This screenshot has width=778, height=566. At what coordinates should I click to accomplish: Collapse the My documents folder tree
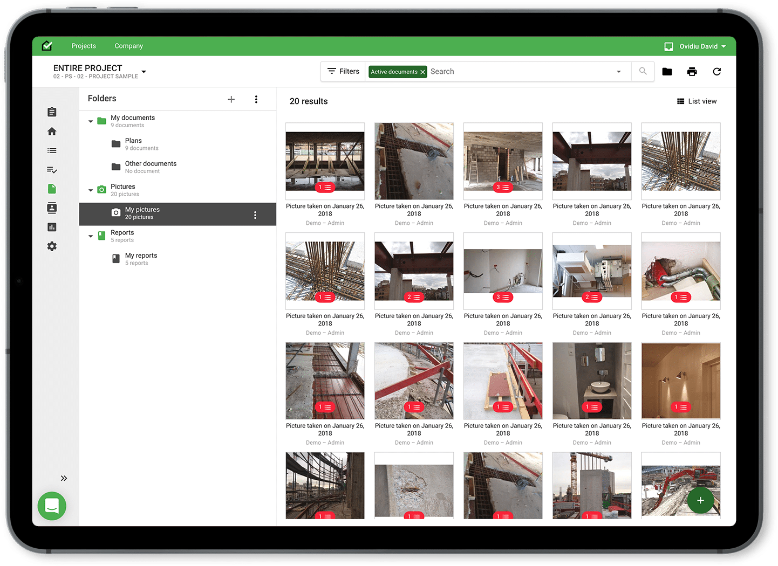coord(91,121)
